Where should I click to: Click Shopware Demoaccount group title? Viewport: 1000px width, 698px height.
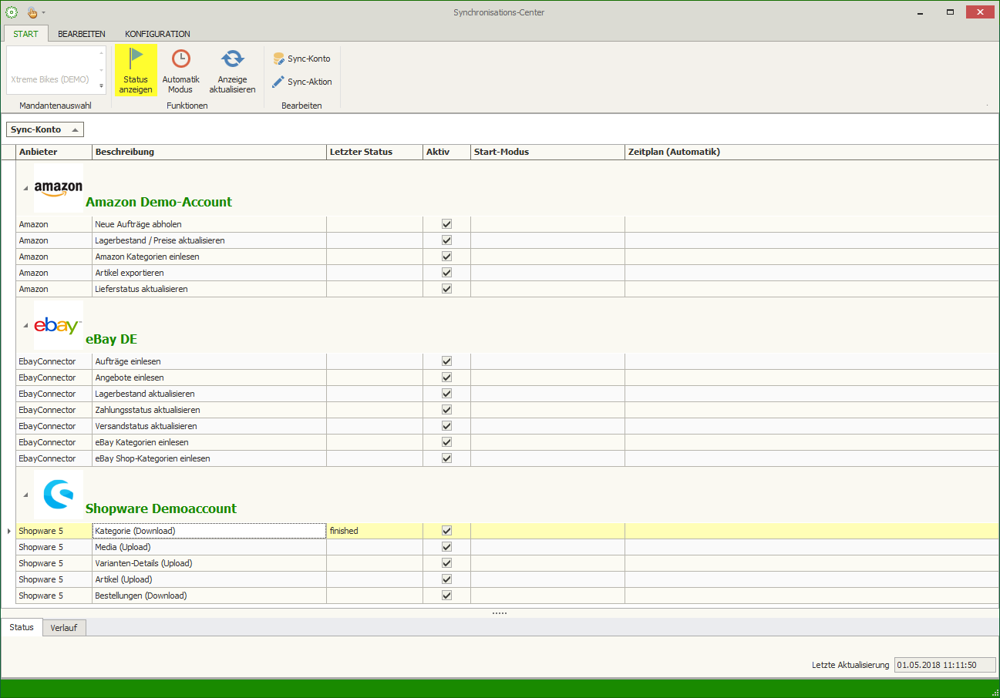[161, 508]
